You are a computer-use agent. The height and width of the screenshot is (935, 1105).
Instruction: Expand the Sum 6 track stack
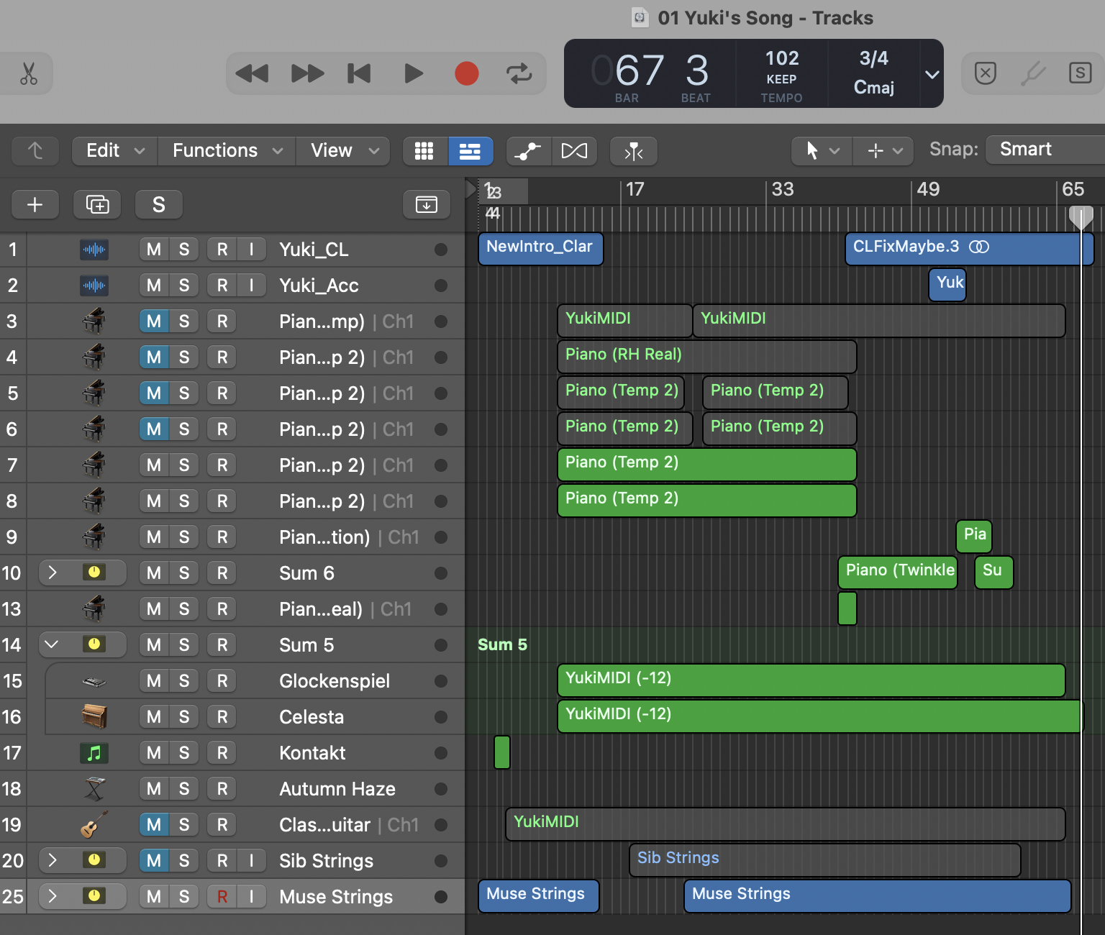52,573
